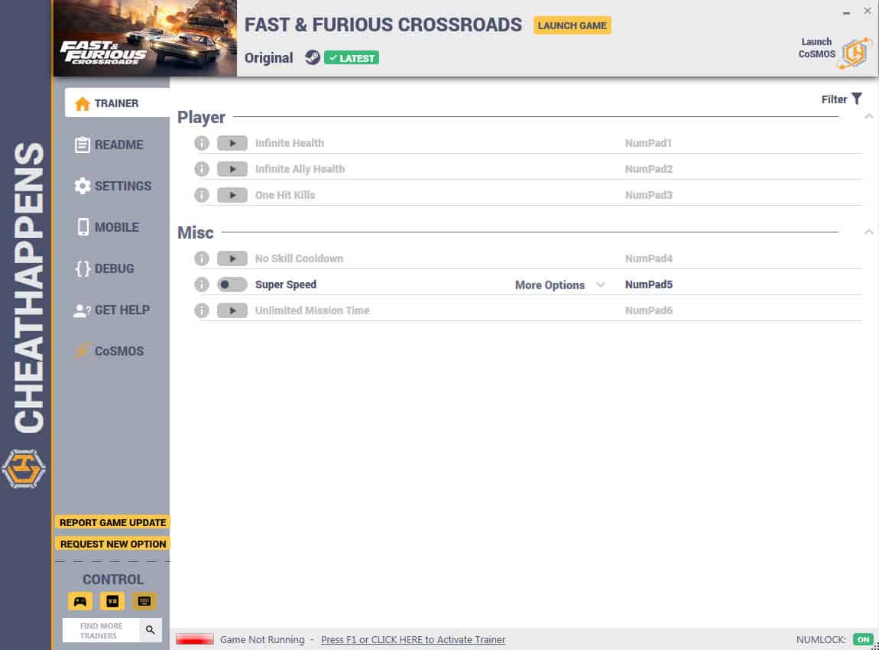Open info for Unlimited Mission Time cheat
This screenshot has height=650, width=879.
point(202,310)
